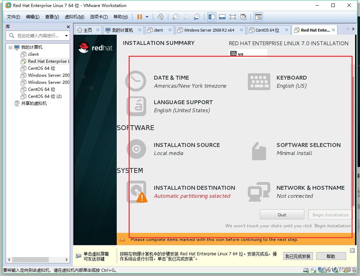The image size is (360, 276).
Task: Close the Red Hat Enterprise tab
Action: pos(333,30)
